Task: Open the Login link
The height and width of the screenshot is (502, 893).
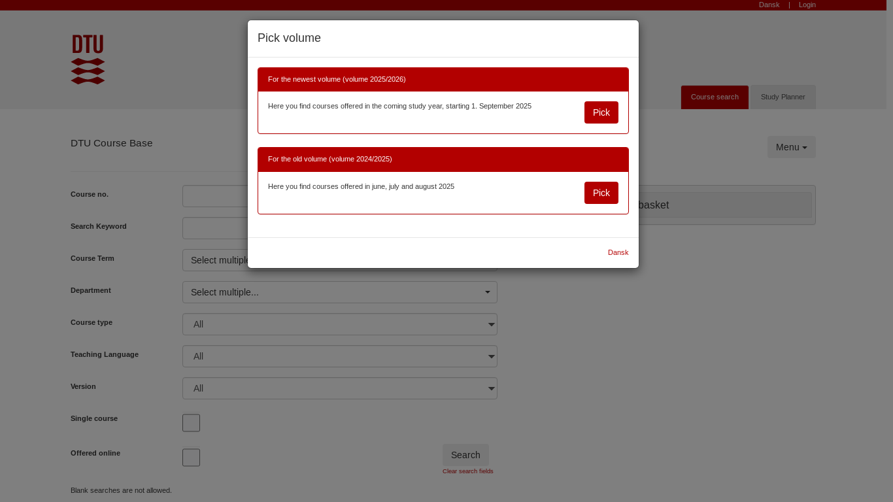Action: (807, 5)
